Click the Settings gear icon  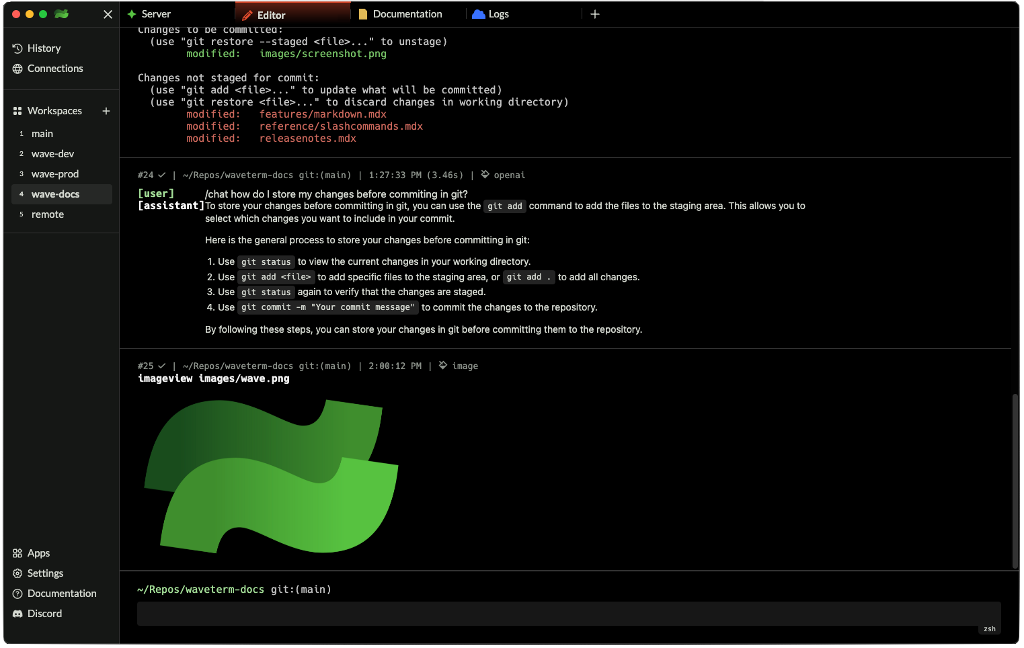(x=17, y=573)
